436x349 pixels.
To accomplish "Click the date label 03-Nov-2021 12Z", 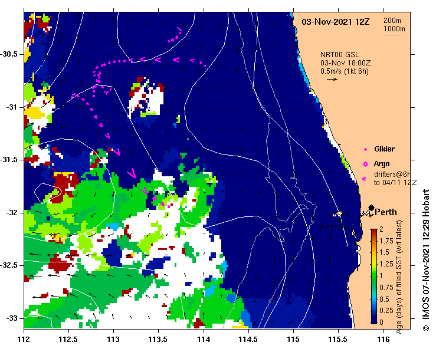I will coord(336,22).
